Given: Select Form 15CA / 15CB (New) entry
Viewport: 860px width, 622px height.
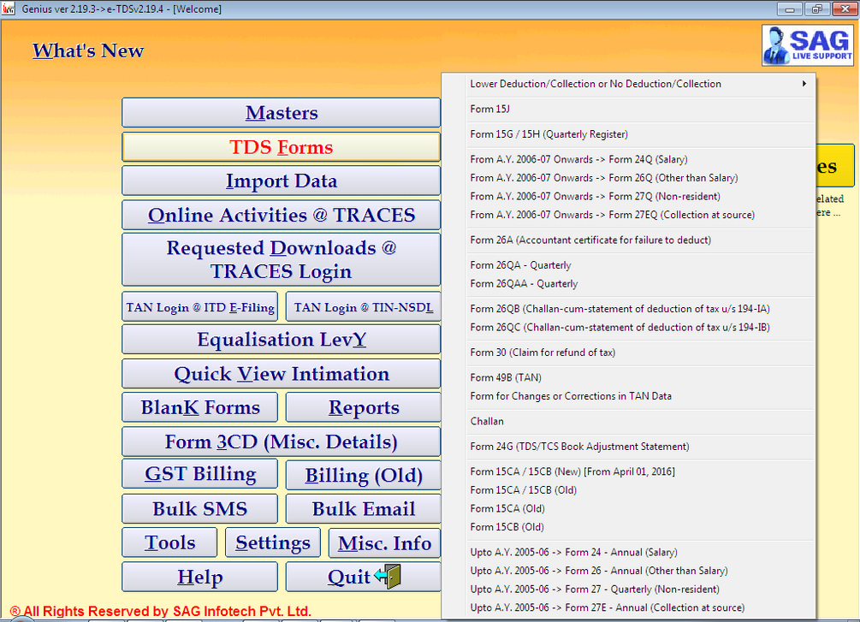Looking at the screenshot, I should 629,471.
